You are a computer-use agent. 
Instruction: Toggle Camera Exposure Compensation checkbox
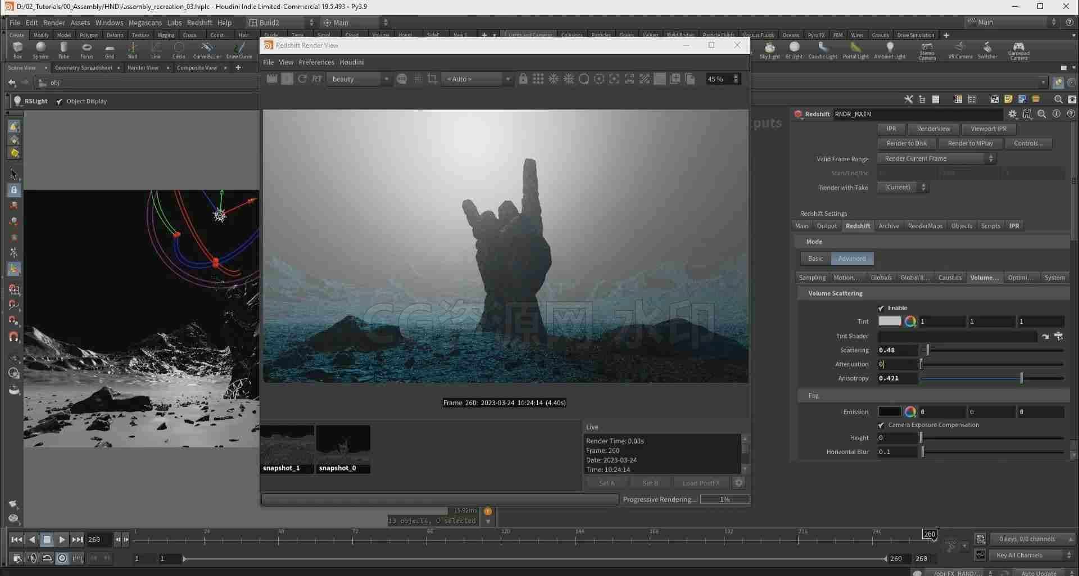[881, 425]
